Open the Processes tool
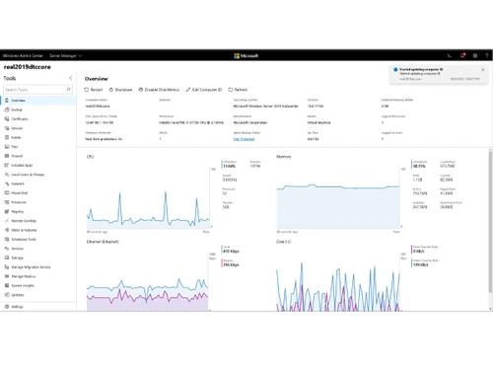 click(38, 202)
